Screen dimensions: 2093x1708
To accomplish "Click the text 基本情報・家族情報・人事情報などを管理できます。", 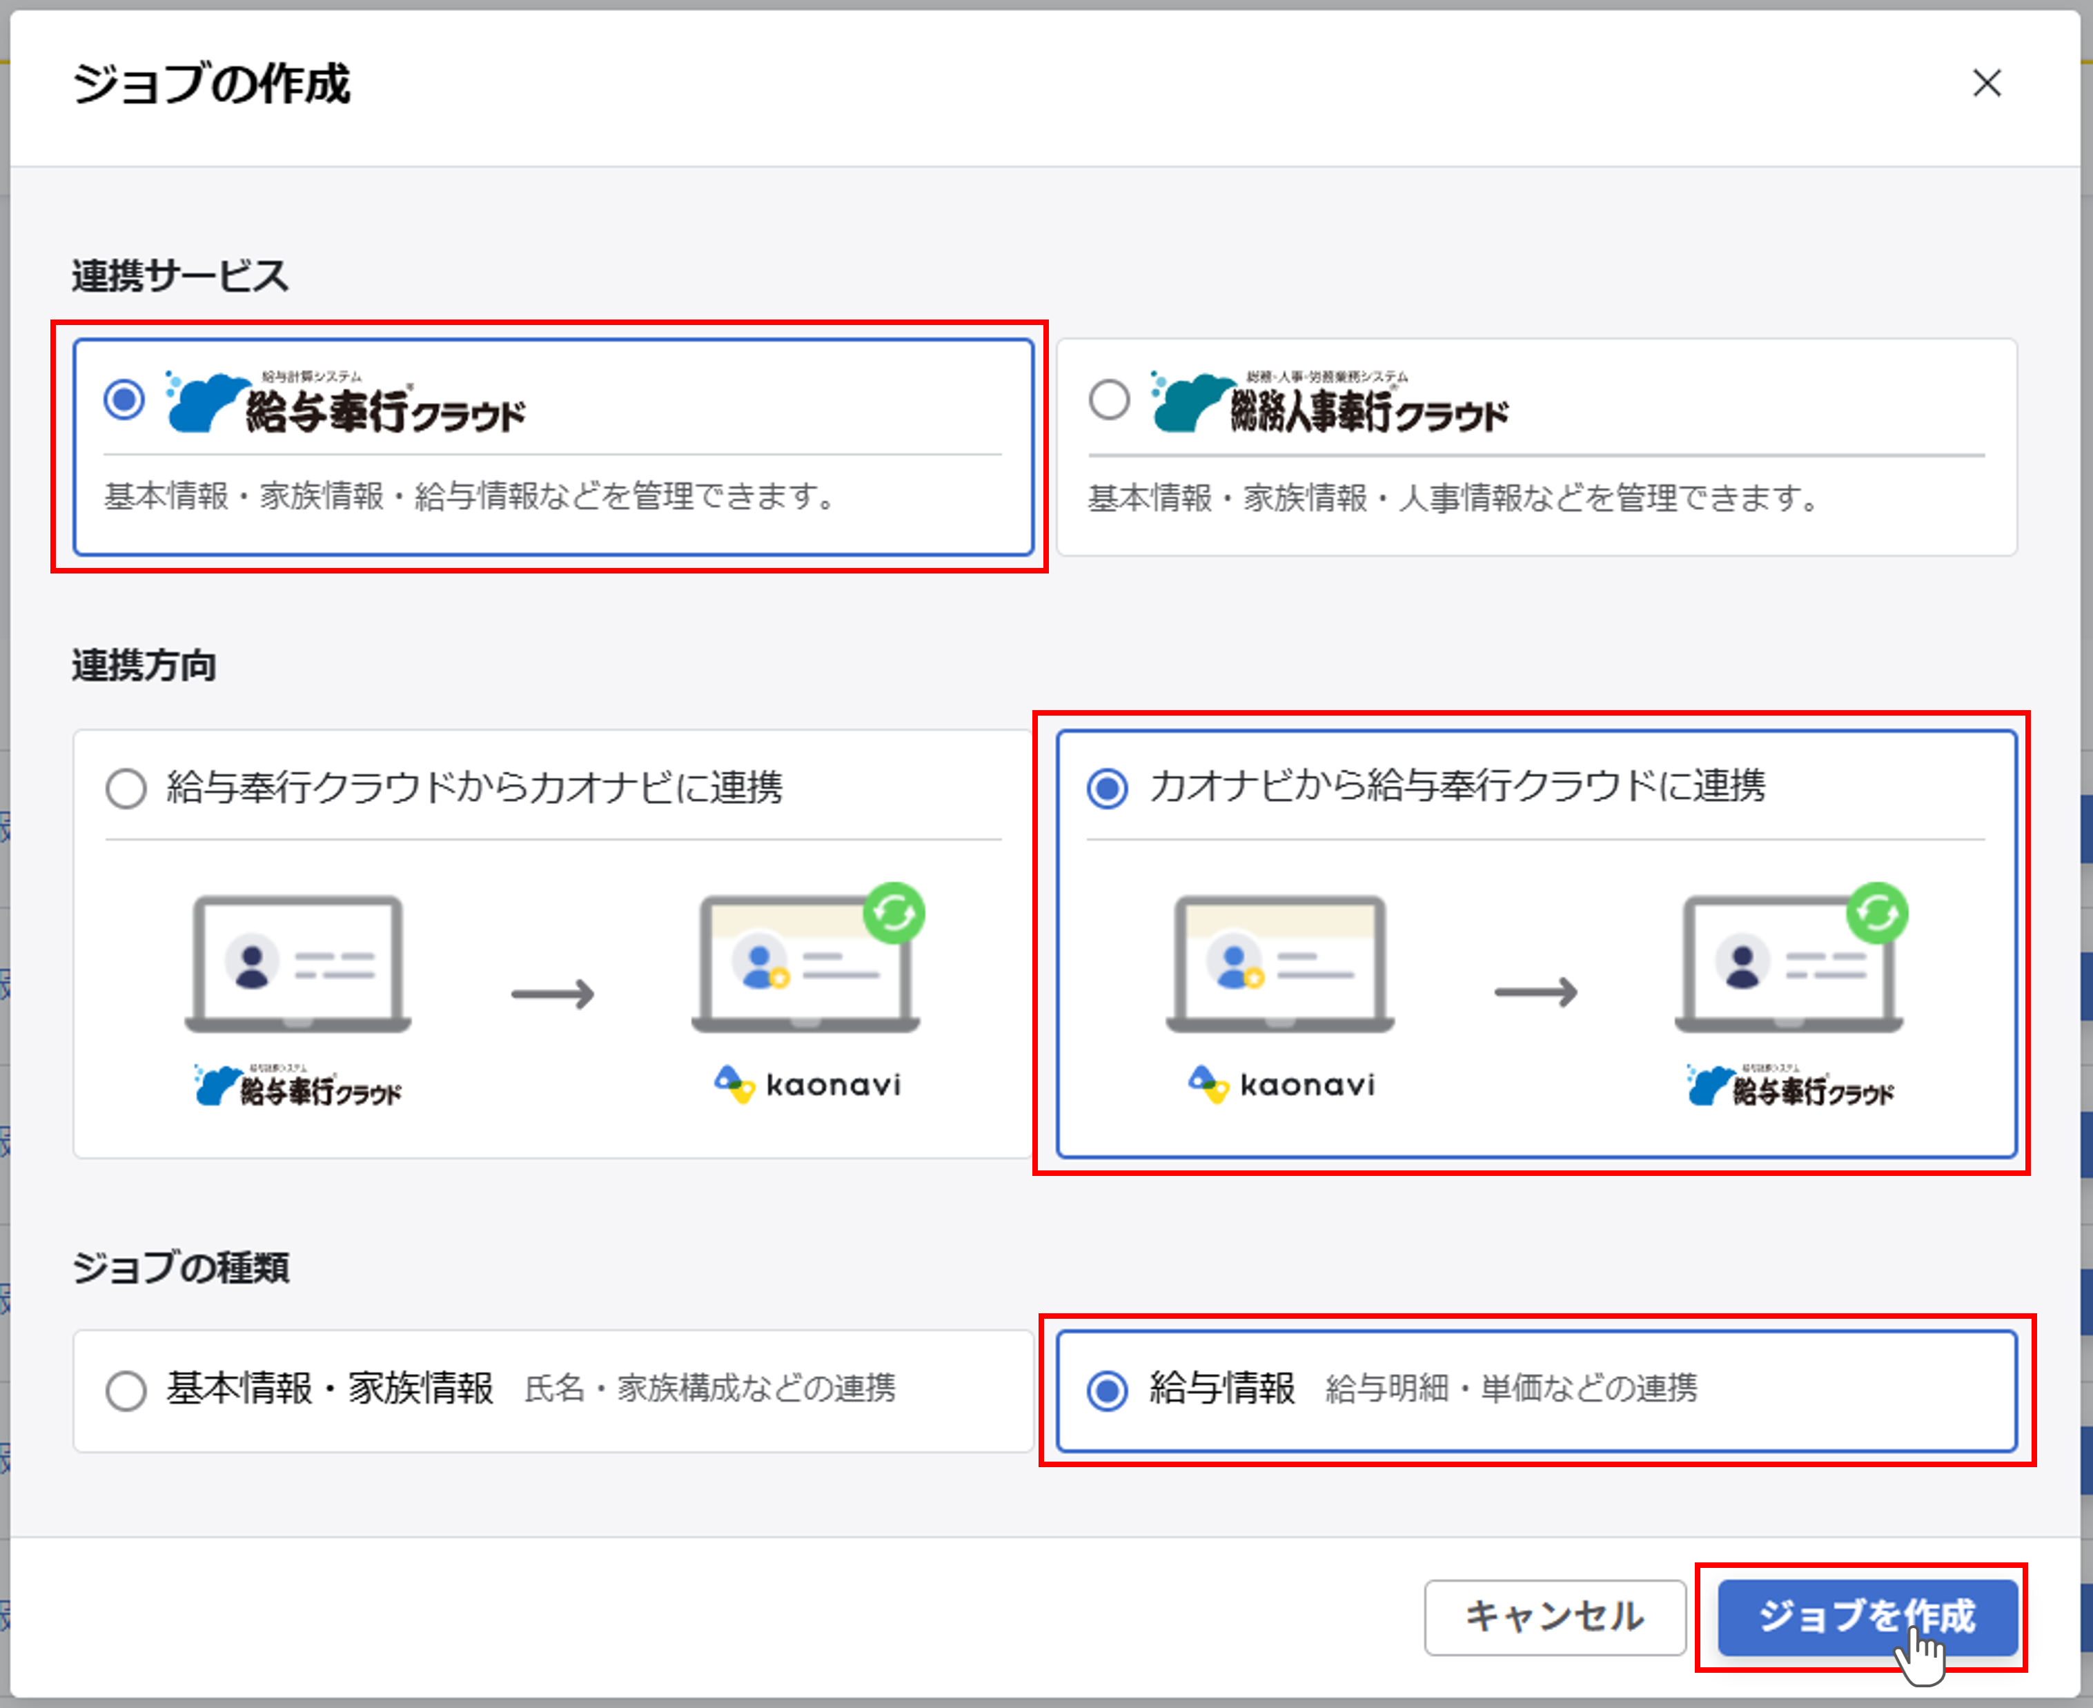I will pyautogui.click(x=1454, y=498).
